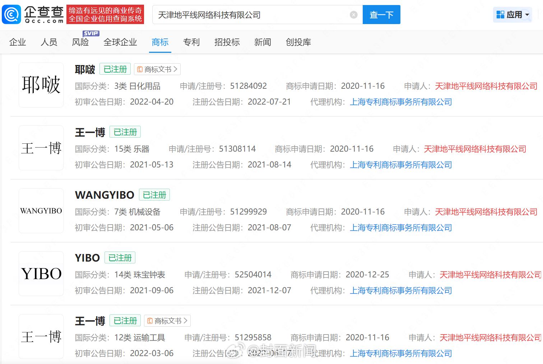Switch to the 企业 tab
The image size is (543, 364).
(x=18, y=42)
